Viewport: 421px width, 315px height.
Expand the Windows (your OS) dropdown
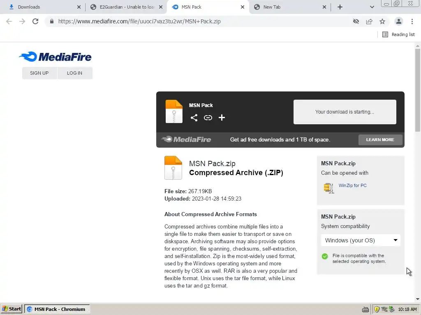pyautogui.click(x=361, y=240)
